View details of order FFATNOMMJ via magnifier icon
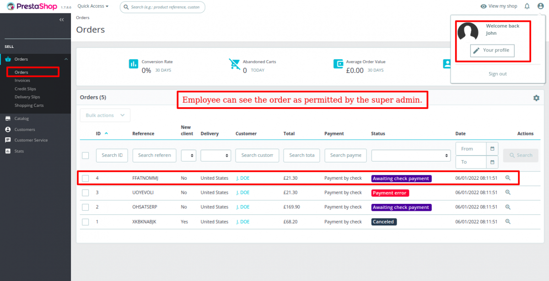The height and width of the screenshot is (281, 549). click(508, 178)
